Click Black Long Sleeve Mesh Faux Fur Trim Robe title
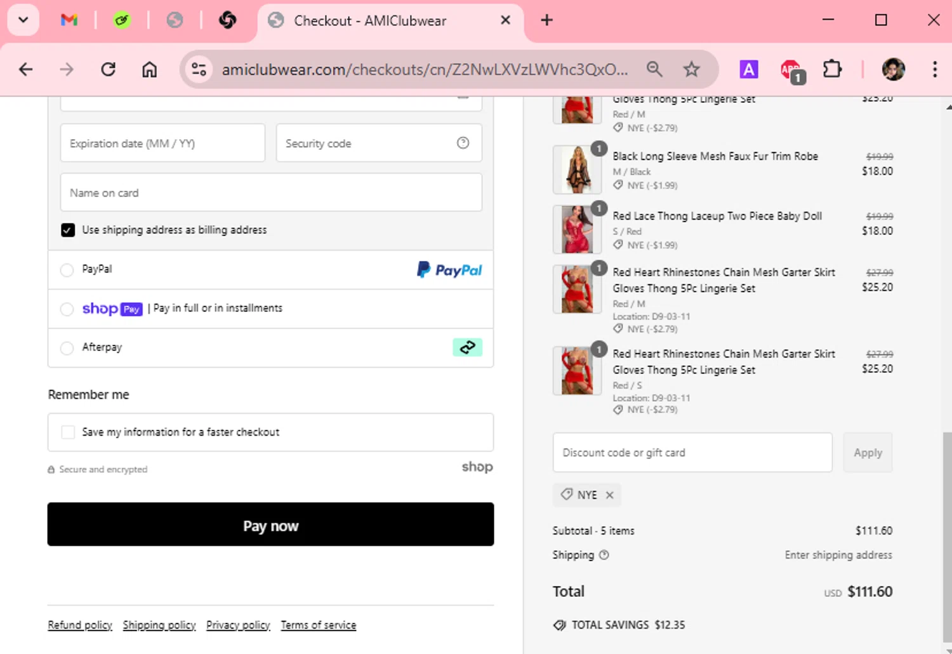 click(x=715, y=156)
